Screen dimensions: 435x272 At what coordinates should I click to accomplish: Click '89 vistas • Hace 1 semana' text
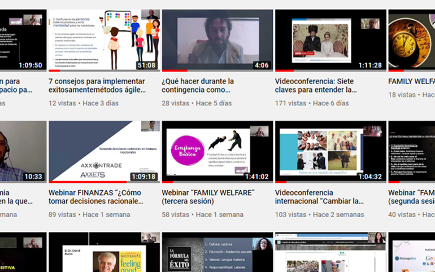click(89, 214)
